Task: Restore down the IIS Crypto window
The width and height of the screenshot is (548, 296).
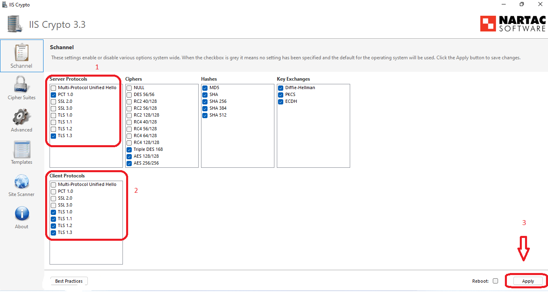Action: click(522, 4)
